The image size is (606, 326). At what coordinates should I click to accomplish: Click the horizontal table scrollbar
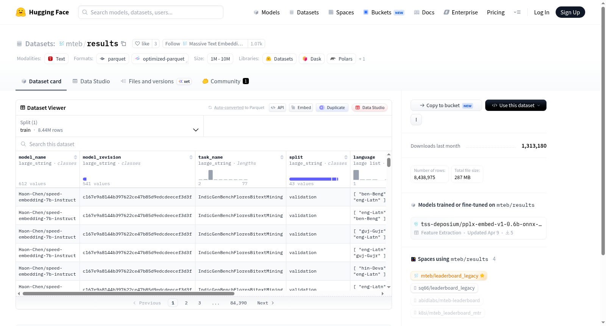(128, 293)
